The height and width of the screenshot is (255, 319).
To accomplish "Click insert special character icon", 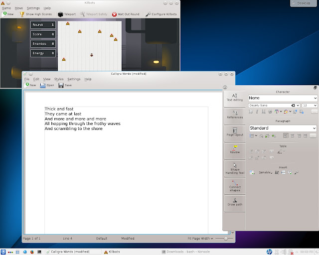I will click(x=277, y=173).
